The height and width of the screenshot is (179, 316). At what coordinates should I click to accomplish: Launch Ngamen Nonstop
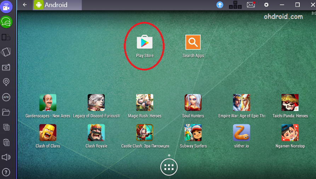[290, 132]
